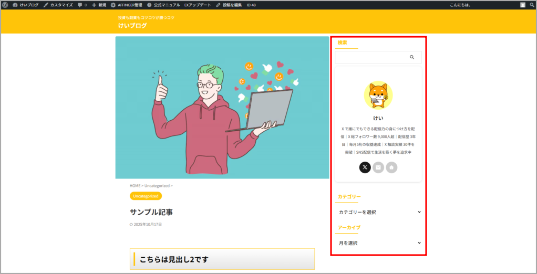Screen dimensions: 537x274
Task: Open the comments bubble in admin bar
Action: pyautogui.click(x=81, y=5)
